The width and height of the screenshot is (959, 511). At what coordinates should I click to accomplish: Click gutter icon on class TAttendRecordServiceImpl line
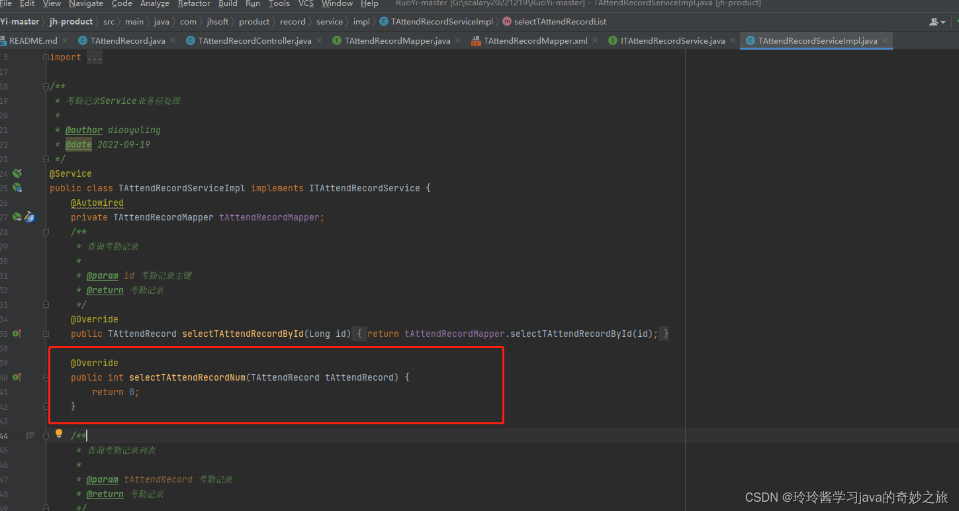click(x=17, y=188)
